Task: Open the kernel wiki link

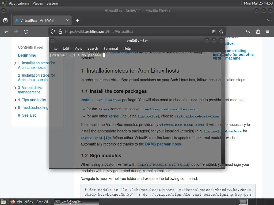Action: point(114,116)
